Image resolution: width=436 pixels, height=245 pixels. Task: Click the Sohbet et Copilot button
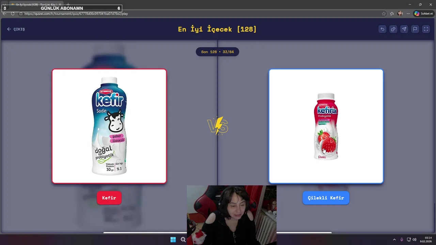423,14
